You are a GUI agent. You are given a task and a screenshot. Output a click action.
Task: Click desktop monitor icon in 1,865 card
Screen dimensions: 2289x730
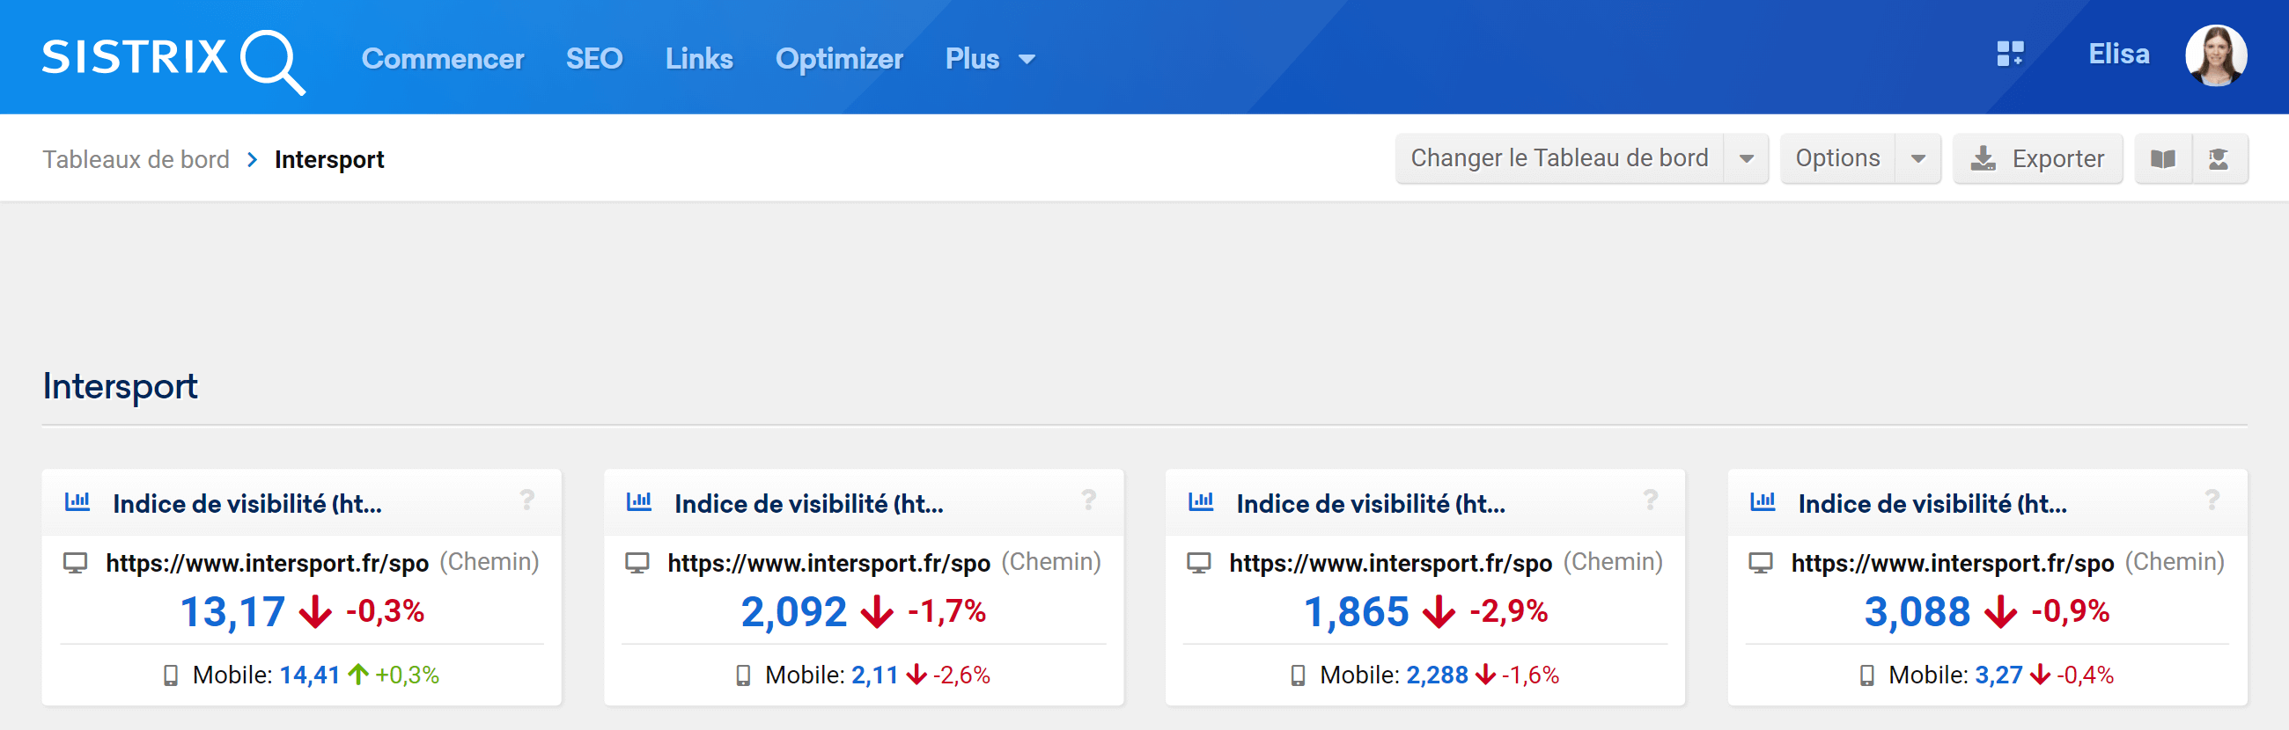pos(1199,563)
